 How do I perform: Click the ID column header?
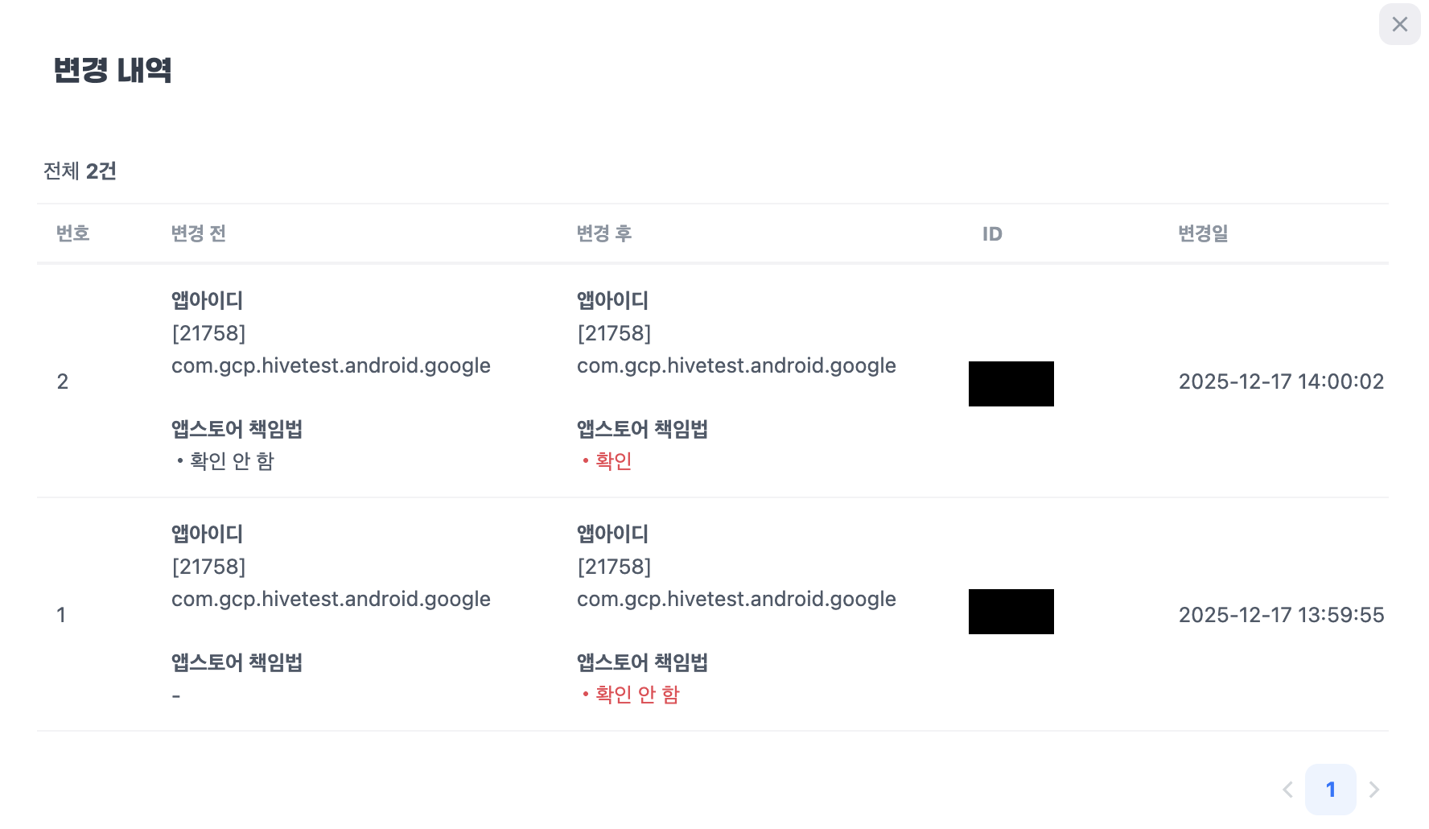(992, 234)
